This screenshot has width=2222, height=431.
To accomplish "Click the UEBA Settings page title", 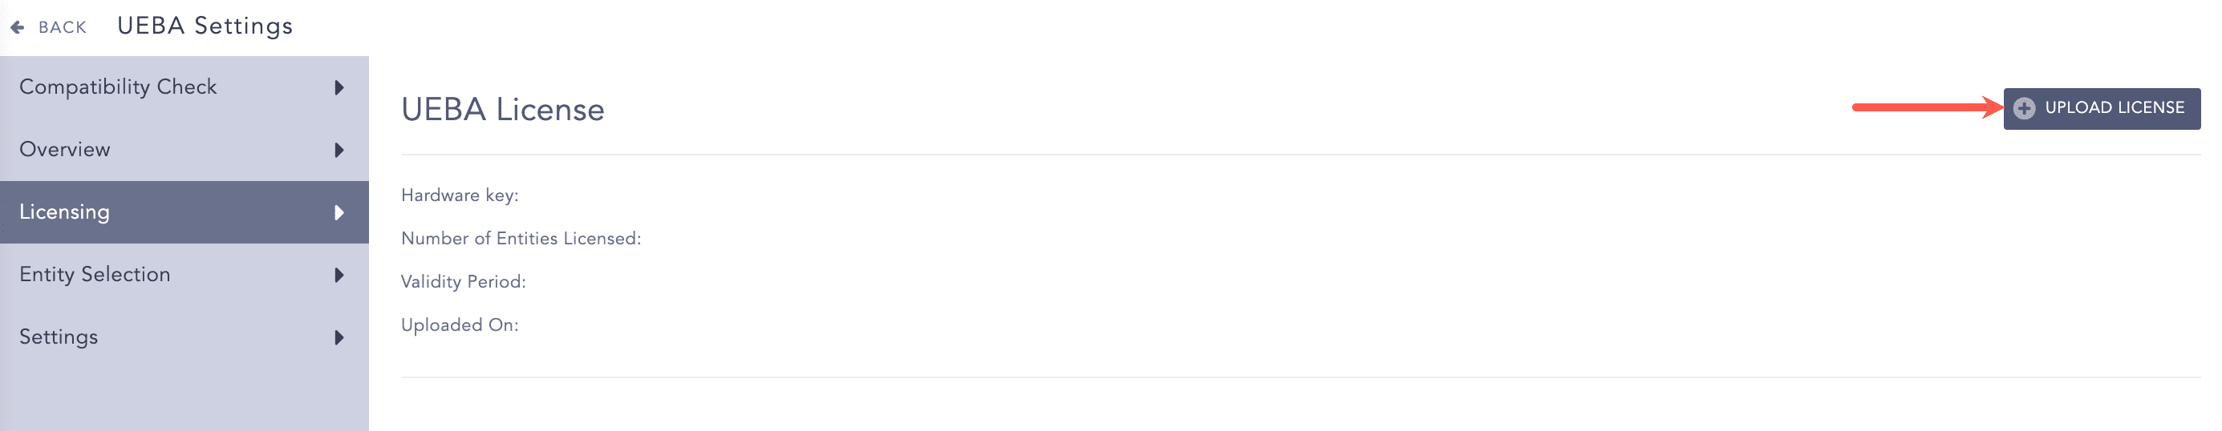I will [205, 26].
